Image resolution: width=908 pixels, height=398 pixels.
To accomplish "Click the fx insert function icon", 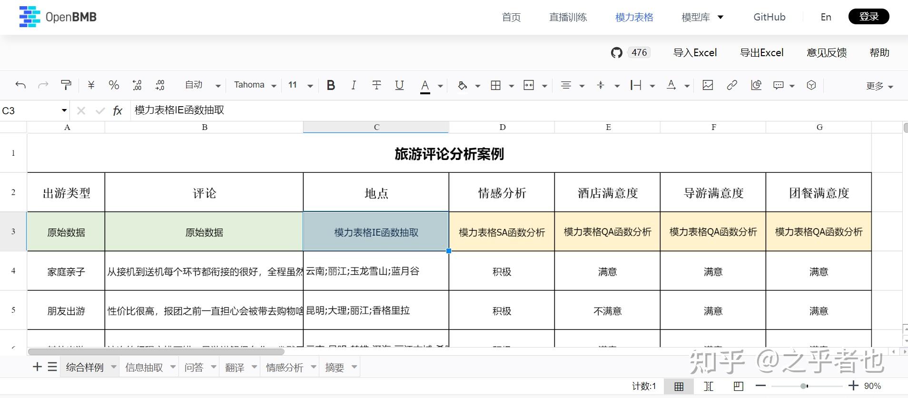I will [118, 111].
